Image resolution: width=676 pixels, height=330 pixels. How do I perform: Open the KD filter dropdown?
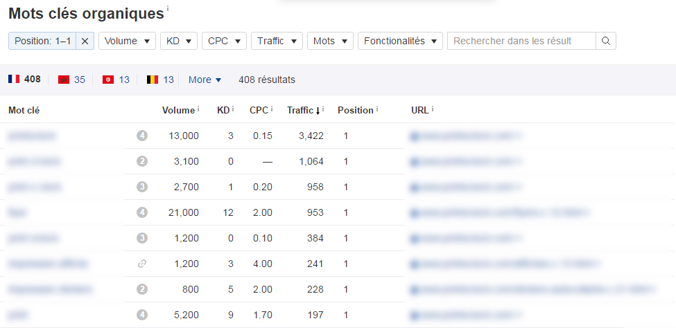point(179,41)
